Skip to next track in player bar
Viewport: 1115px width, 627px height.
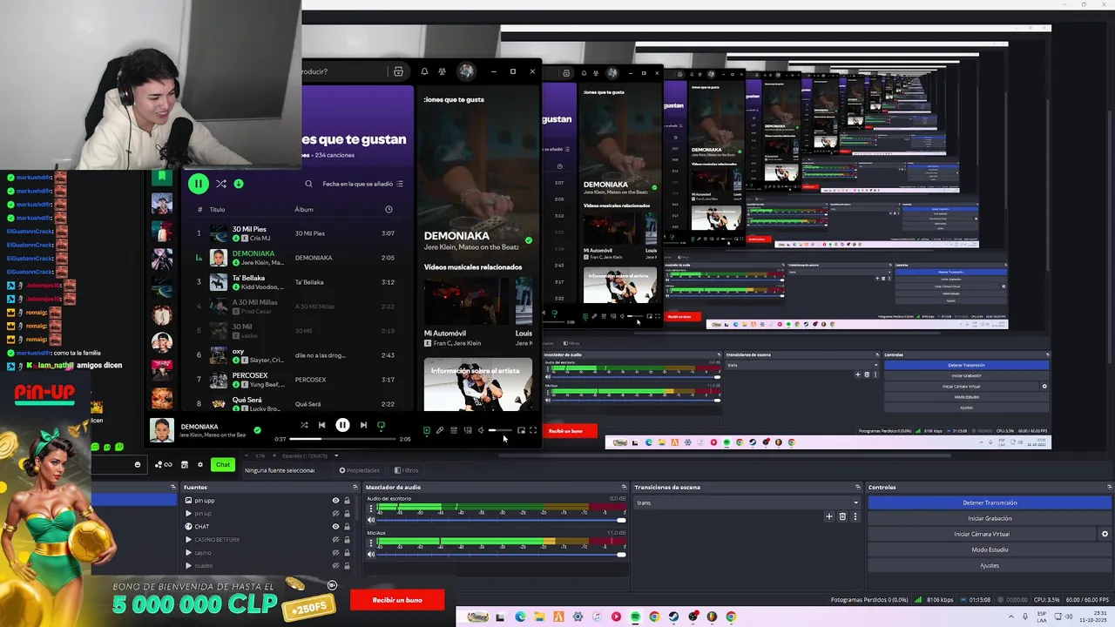click(x=363, y=425)
